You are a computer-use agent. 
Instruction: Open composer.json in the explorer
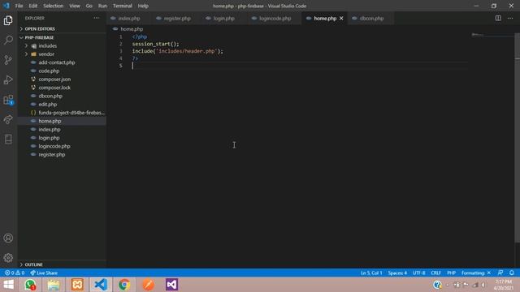pos(54,79)
